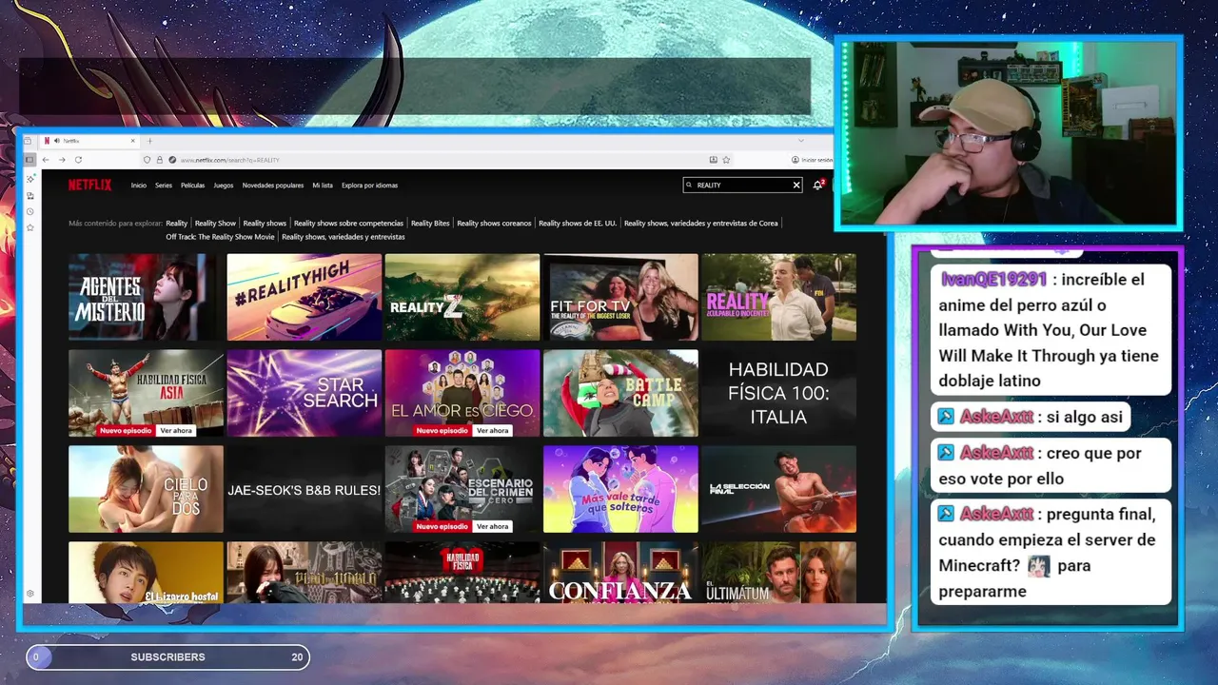This screenshot has width=1218, height=685.
Task: Click the browser URL address field
Action: pyautogui.click(x=438, y=160)
